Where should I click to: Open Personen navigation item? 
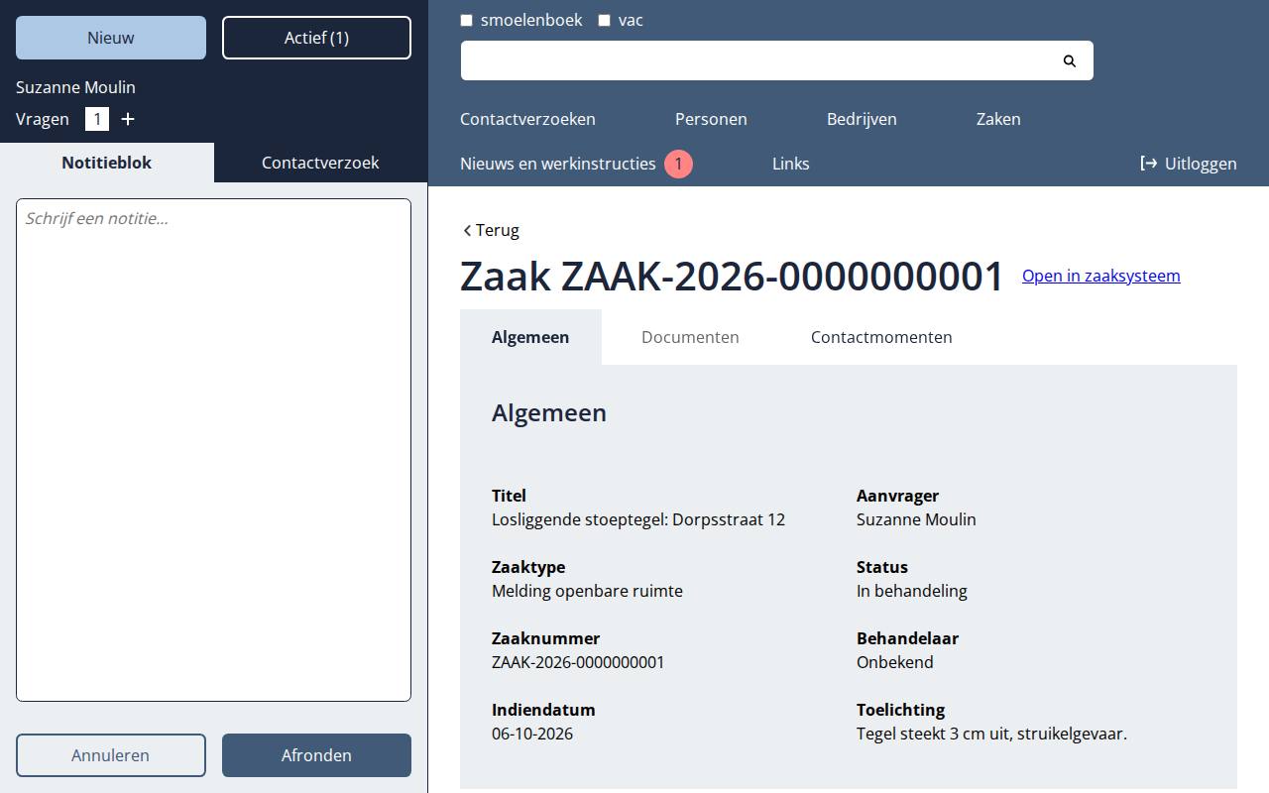[711, 119]
